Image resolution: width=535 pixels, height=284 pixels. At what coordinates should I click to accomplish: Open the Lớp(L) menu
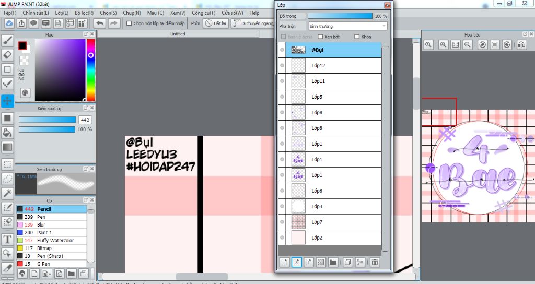tap(62, 13)
